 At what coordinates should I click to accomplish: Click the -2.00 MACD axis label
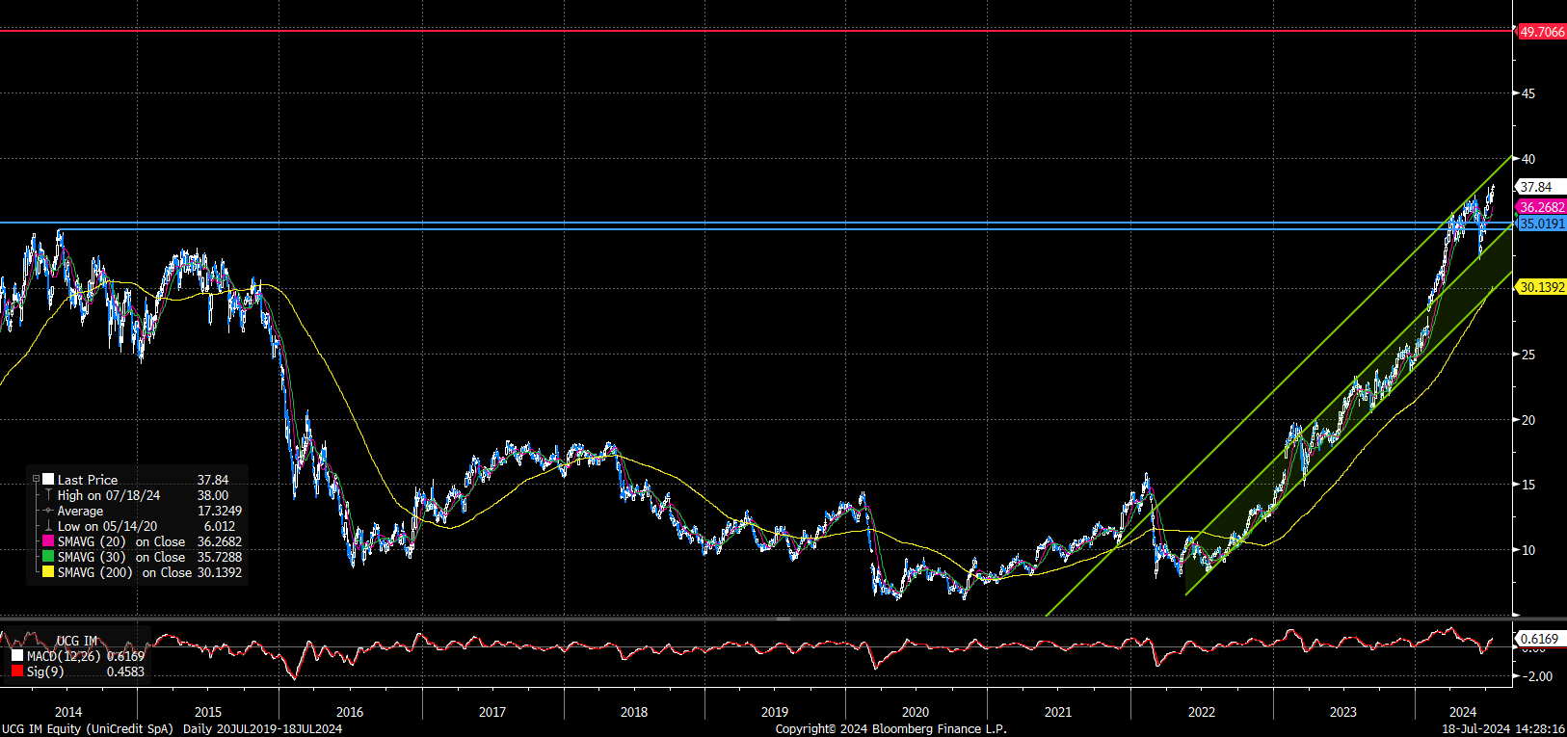1537,676
